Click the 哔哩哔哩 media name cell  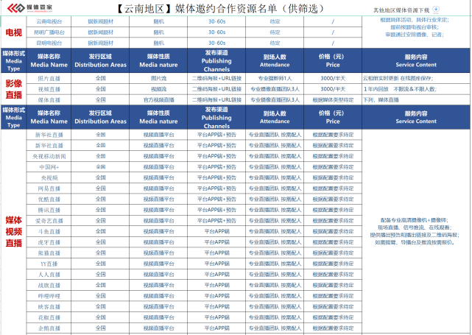point(49,295)
